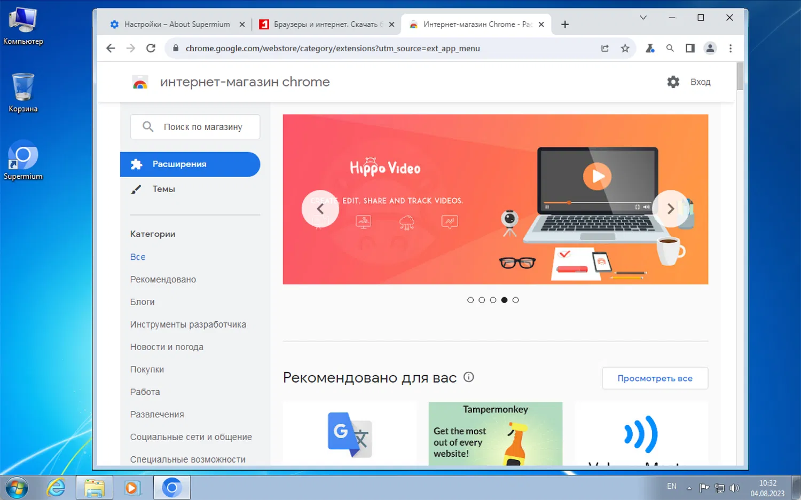Open Windows Explorer from taskbar
The image size is (801, 500).
click(95, 488)
